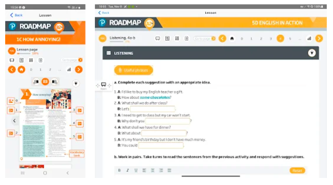Click the underline formatting icon
The height and width of the screenshot is (185, 333).
pyautogui.click(x=136, y=170)
